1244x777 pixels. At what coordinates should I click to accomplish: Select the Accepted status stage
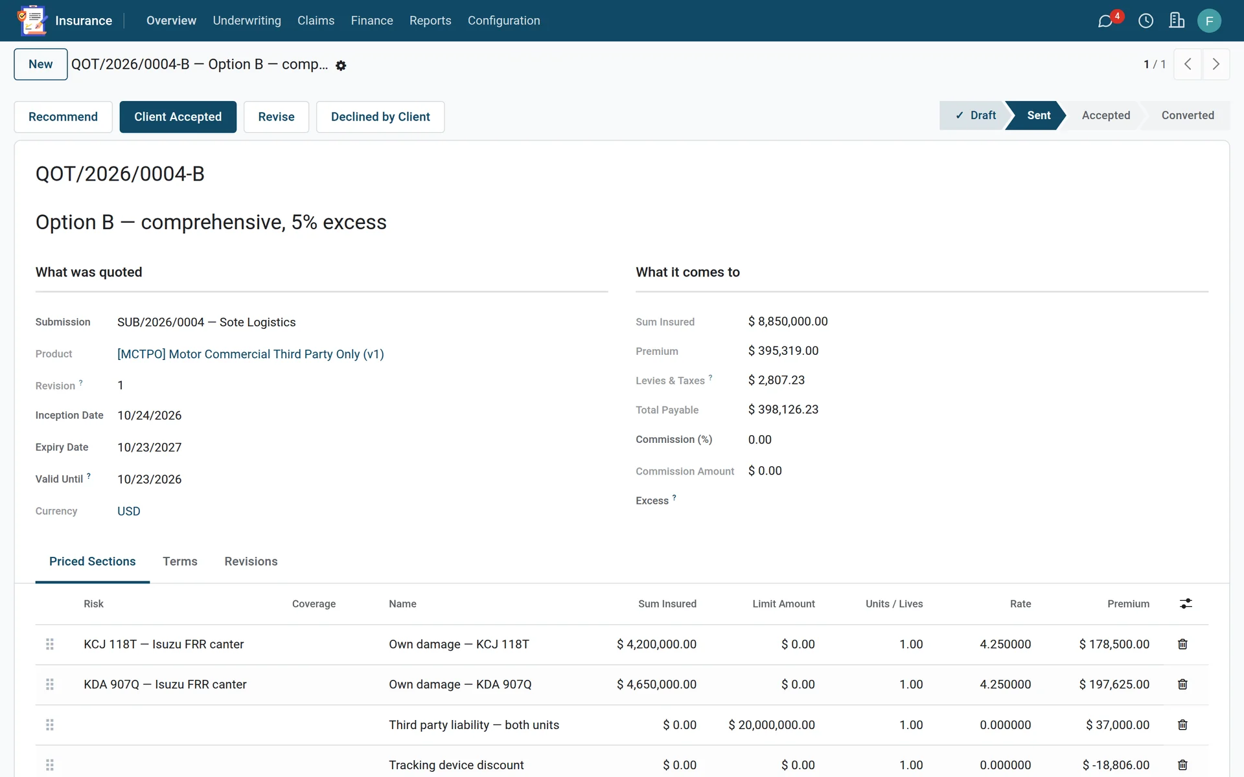click(1105, 115)
